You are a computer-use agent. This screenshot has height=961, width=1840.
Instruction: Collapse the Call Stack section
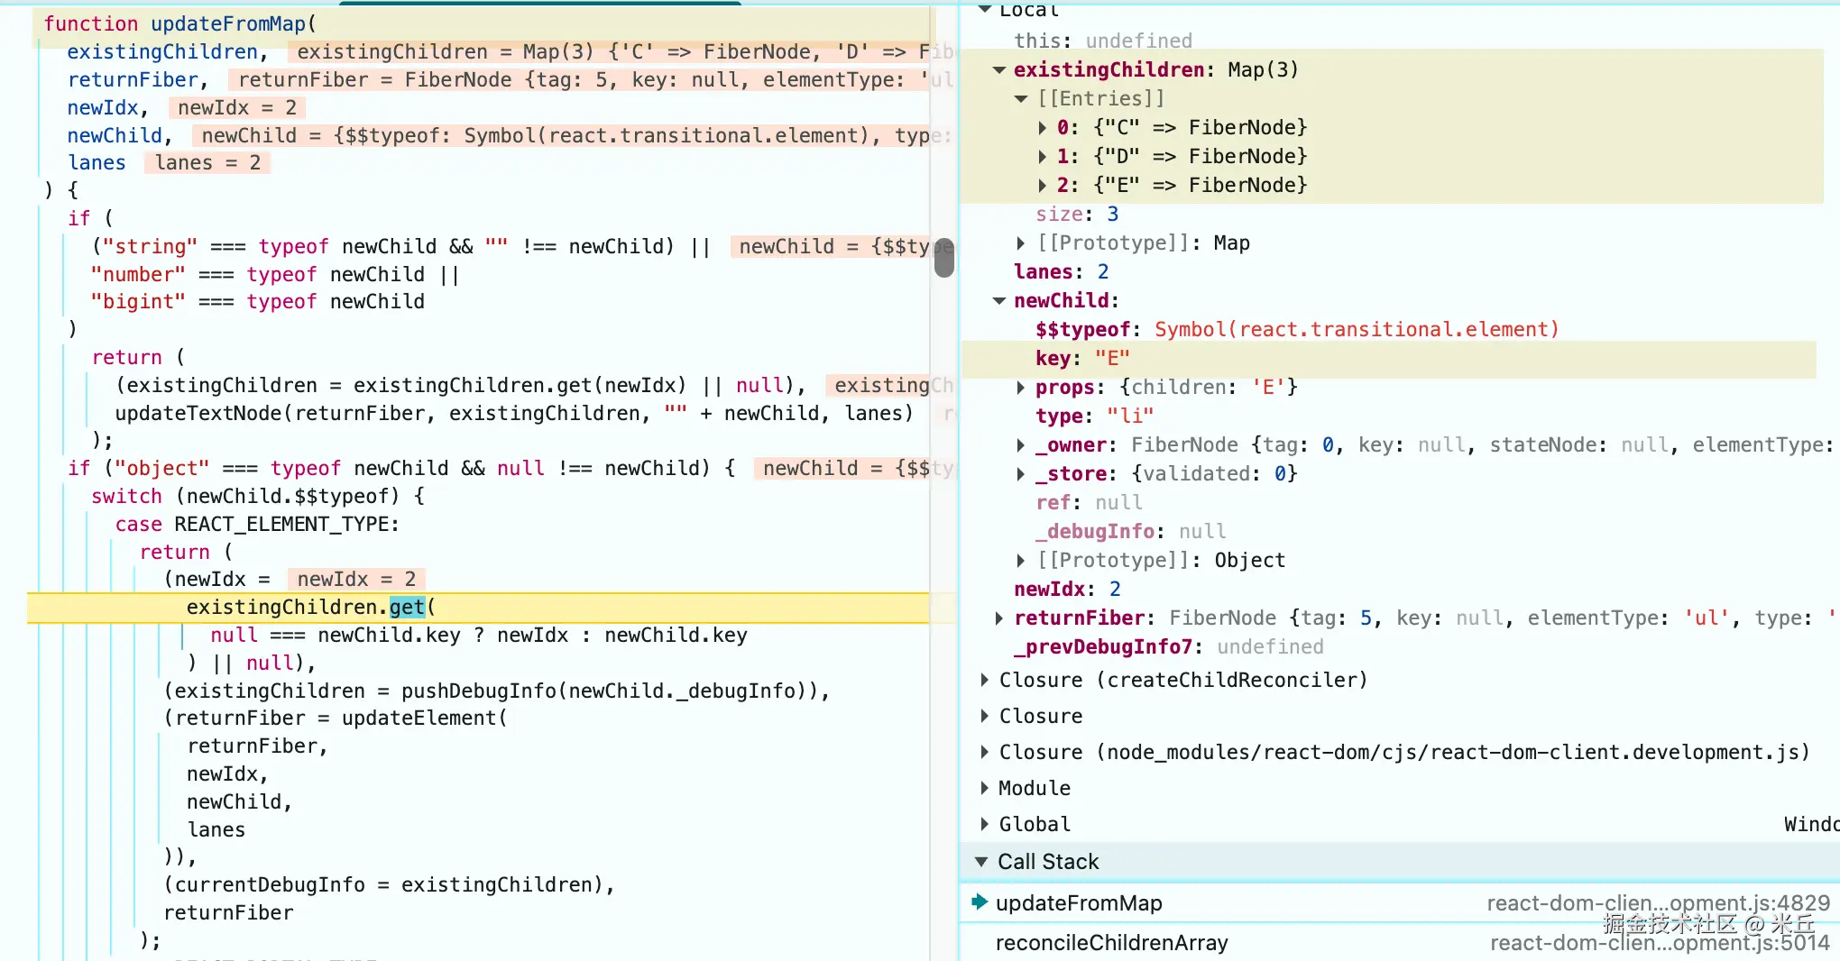point(981,862)
